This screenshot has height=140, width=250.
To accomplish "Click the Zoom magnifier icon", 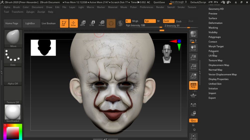I will (x=193, y=57).
